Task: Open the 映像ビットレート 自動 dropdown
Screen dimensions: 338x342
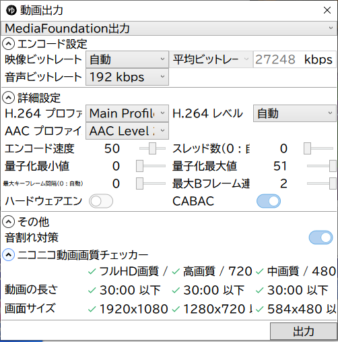Action: tap(127, 59)
